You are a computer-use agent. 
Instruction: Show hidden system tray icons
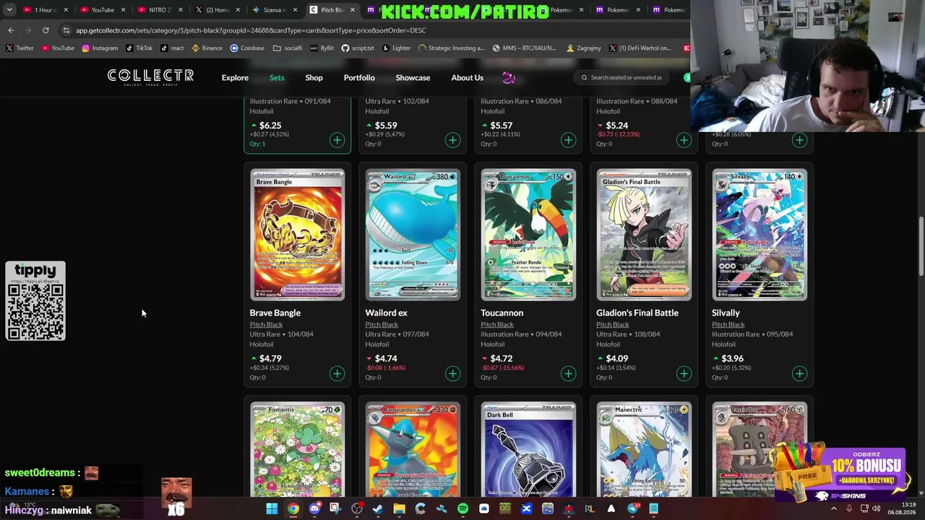coord(833,508)
